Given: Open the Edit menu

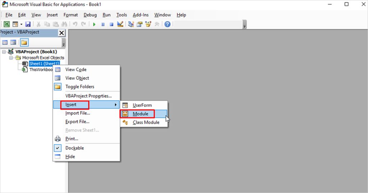Looking at the screenshot, I should coord(22,15).
